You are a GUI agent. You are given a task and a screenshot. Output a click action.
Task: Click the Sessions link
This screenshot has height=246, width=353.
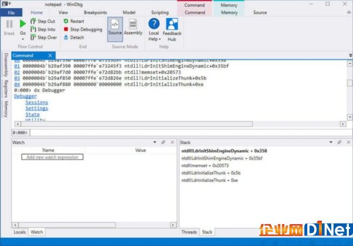(x=36, y=102)
